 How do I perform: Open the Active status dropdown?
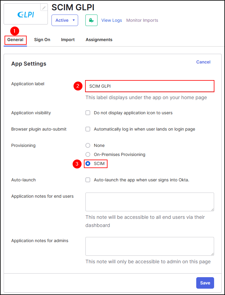click(x=65, y=20)
